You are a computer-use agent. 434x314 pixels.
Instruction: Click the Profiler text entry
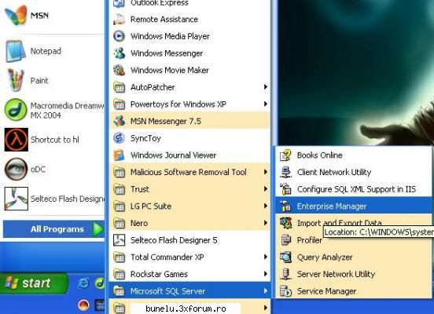coord(310,240)
